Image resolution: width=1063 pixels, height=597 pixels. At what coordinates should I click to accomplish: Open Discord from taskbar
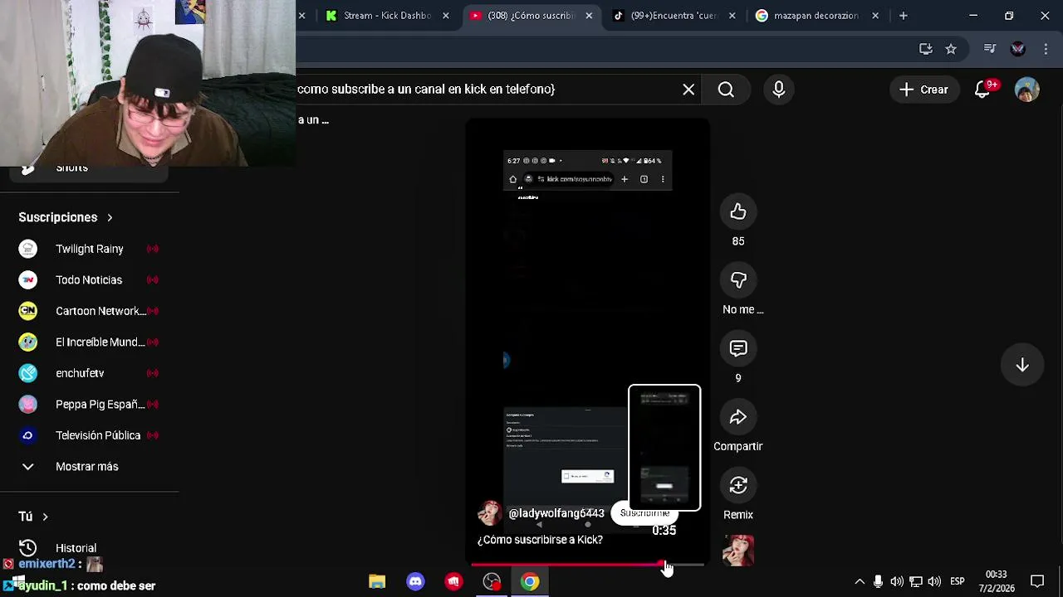[415, 582]
